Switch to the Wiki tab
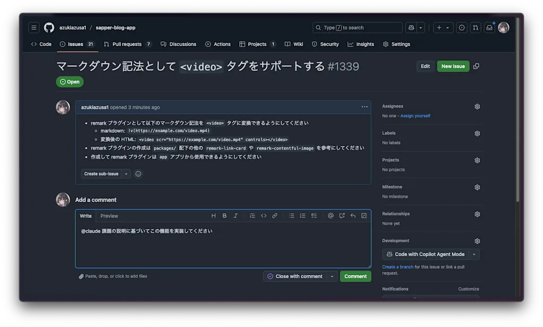The image size is (543, 327). click(294, 44)
